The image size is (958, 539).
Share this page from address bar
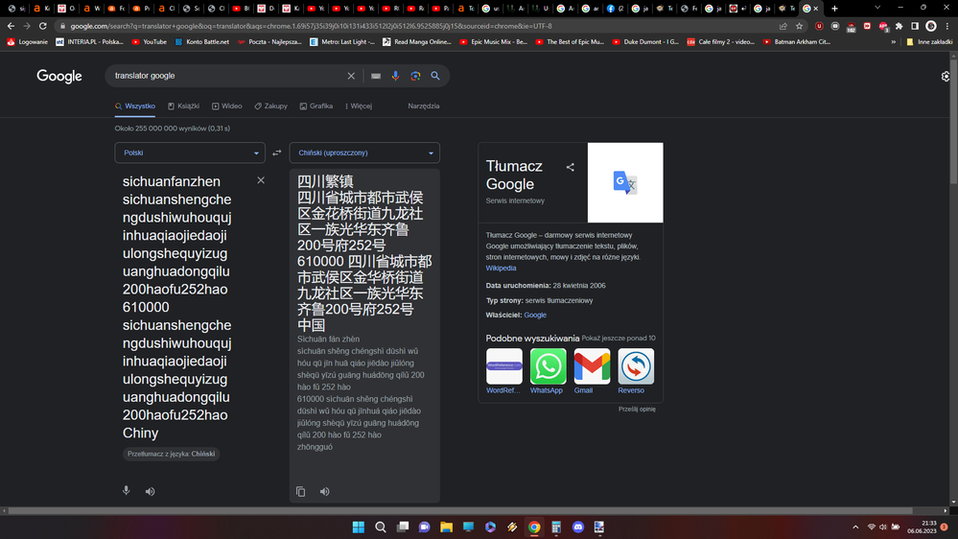click(x=783, y=26)
